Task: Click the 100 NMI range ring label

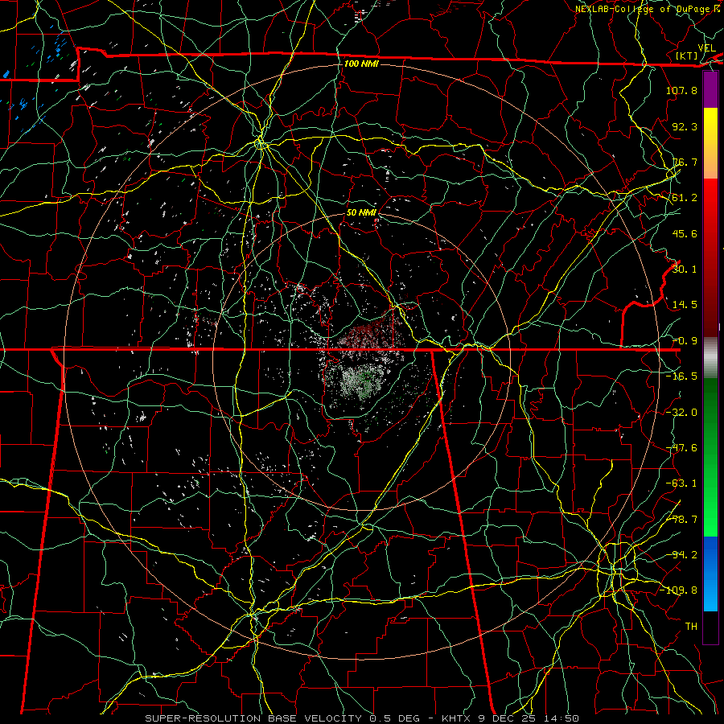Action: tap(361, 64)
